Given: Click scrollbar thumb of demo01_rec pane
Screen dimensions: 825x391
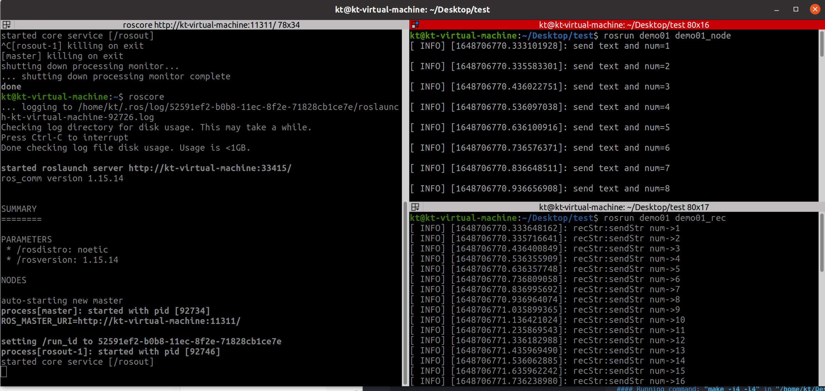Looking at the screenshot, I should point(822,243).
